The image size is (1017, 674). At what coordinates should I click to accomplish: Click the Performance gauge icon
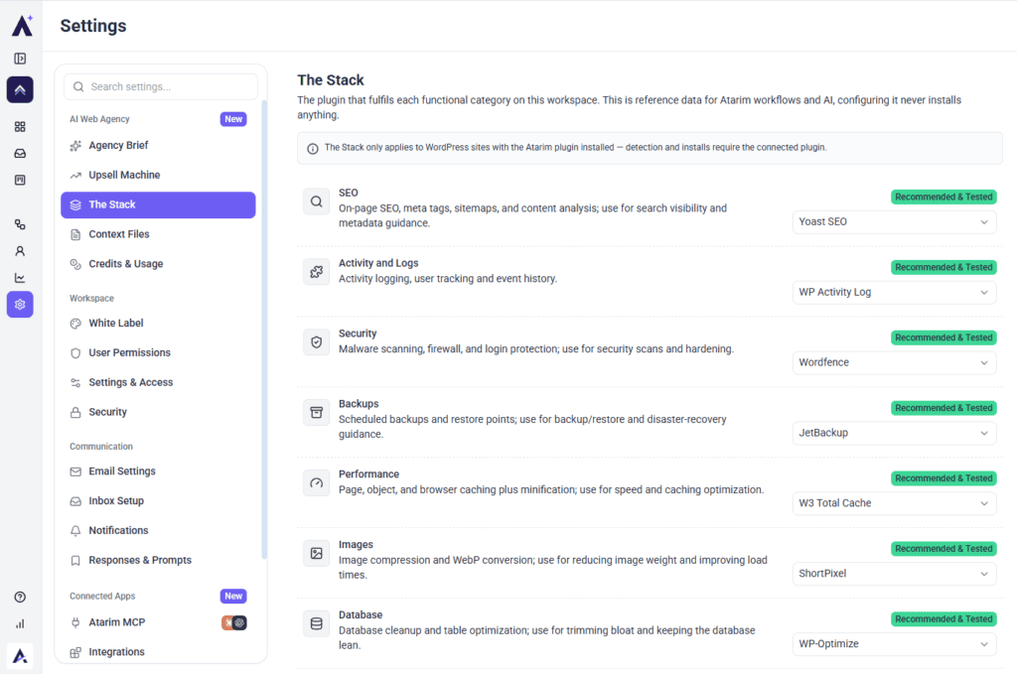317,482
